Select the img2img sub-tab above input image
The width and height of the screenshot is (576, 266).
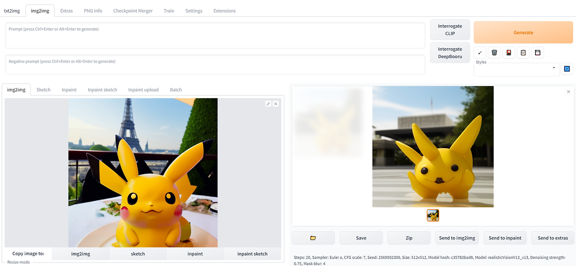coord(16,90)
